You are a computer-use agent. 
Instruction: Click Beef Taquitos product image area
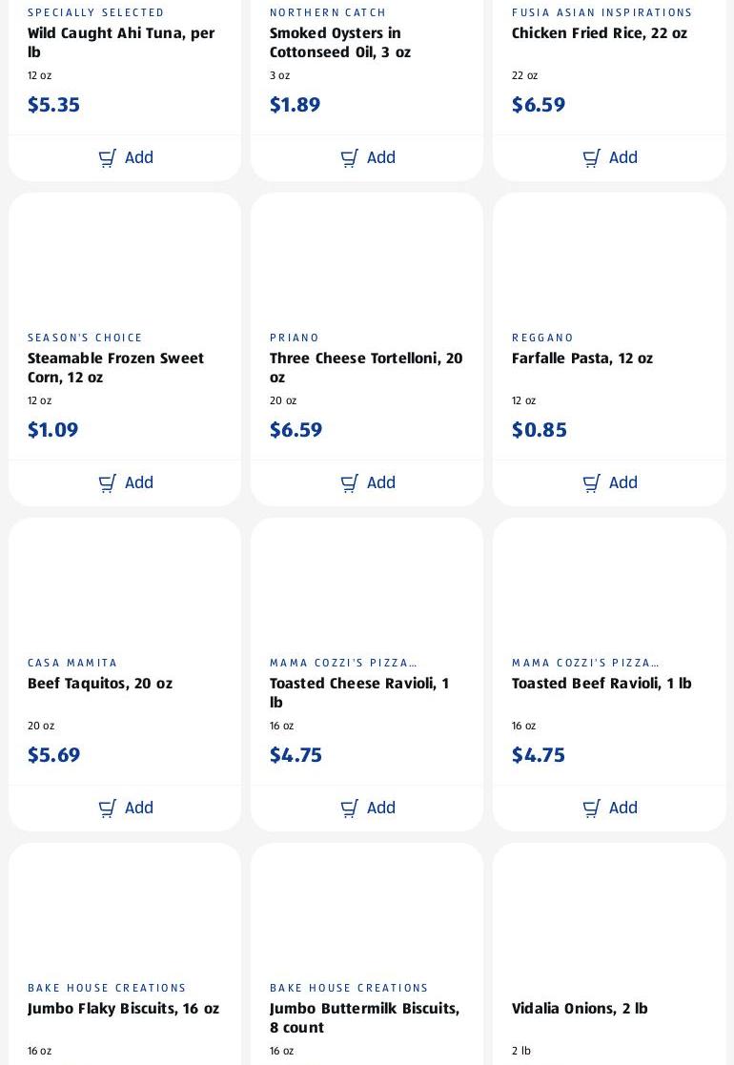click(125, 587)
